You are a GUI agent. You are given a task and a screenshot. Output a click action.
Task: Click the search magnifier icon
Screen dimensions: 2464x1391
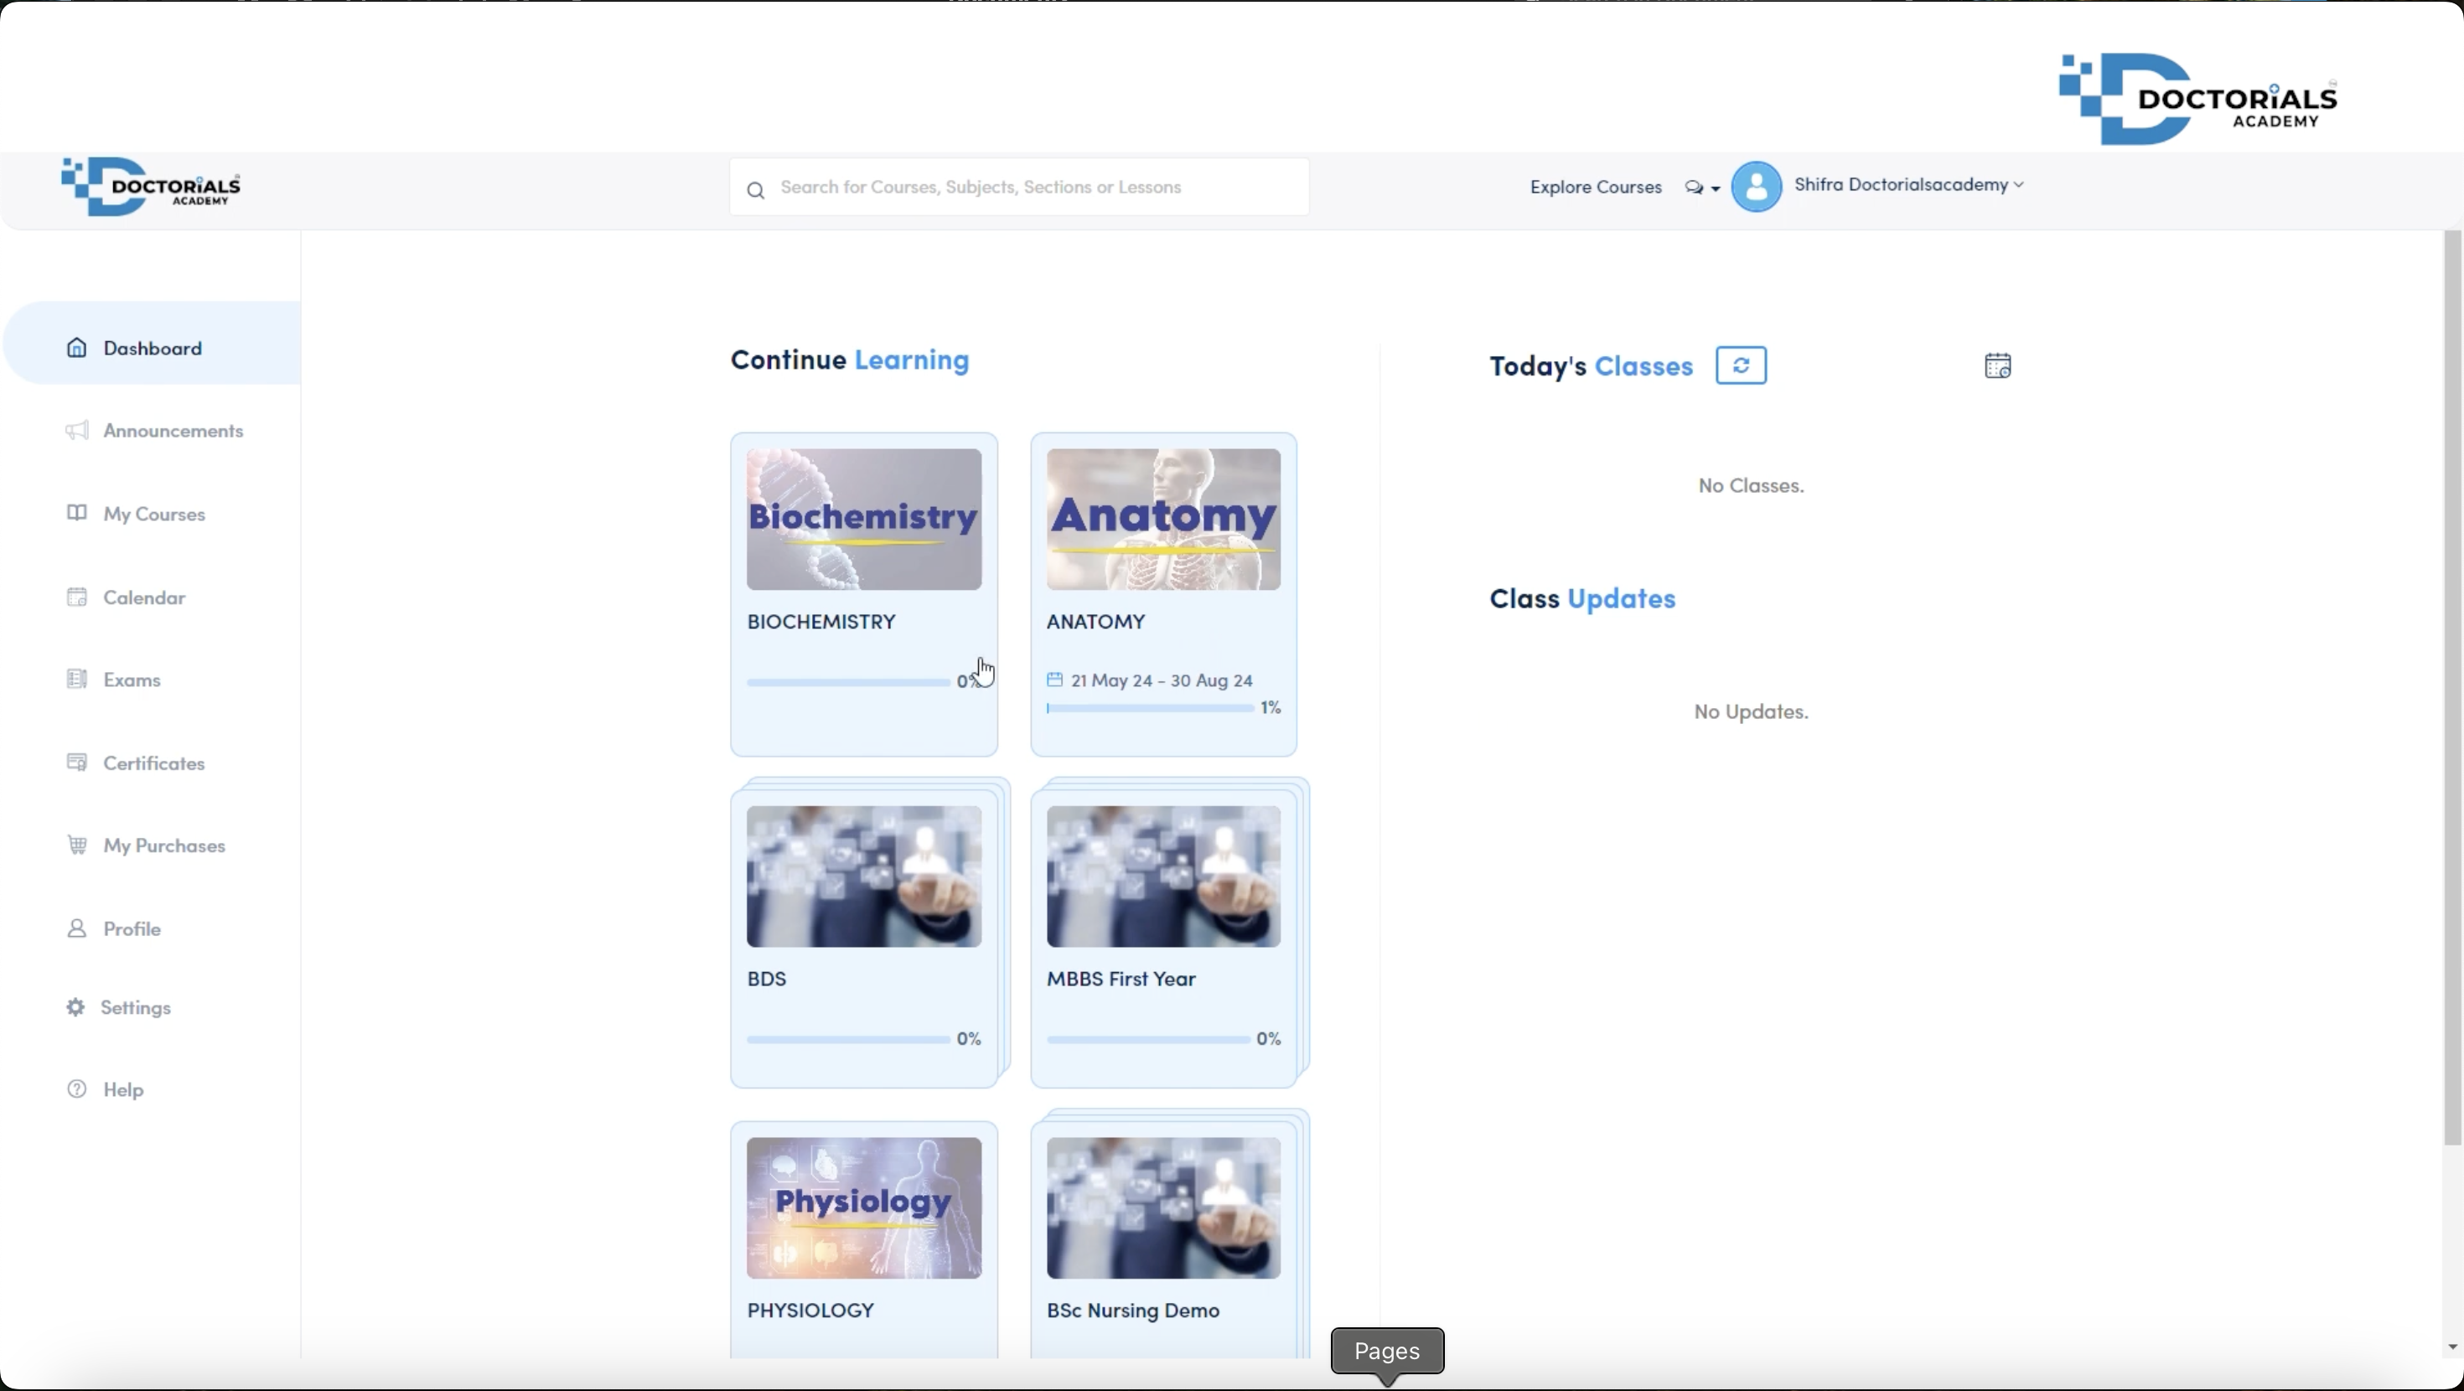756,190
